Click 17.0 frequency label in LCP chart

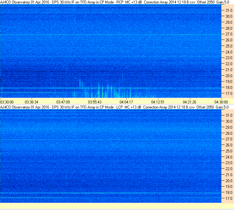229,199
